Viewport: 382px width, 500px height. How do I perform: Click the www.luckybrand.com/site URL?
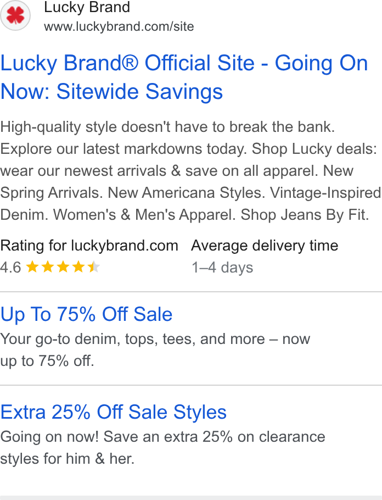(119, 26)
